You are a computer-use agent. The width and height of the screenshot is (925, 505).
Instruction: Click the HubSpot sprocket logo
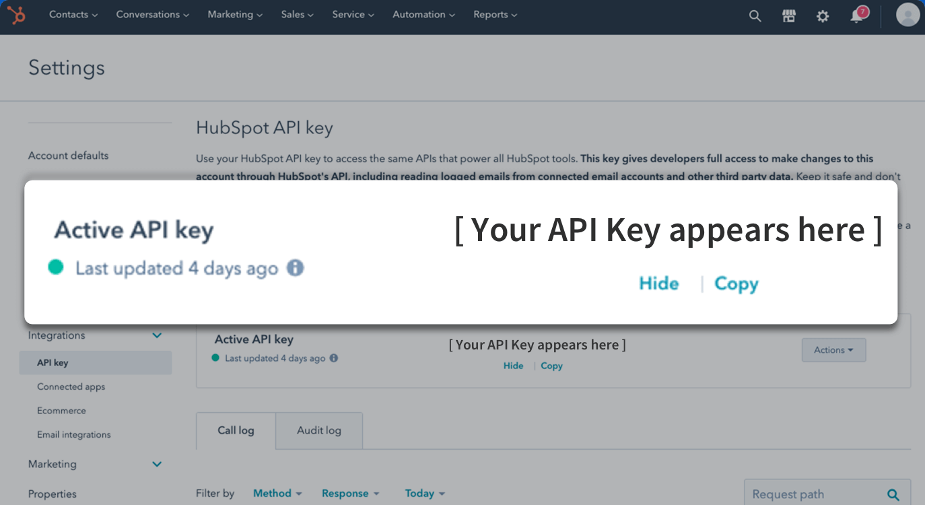click(16, 15)
